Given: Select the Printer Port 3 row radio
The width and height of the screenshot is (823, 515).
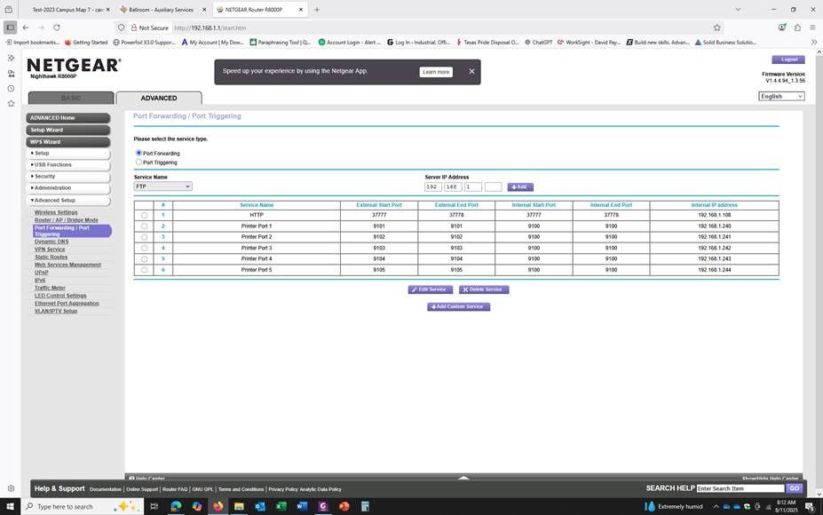Looking at the screenshot, I should (144, 248).
